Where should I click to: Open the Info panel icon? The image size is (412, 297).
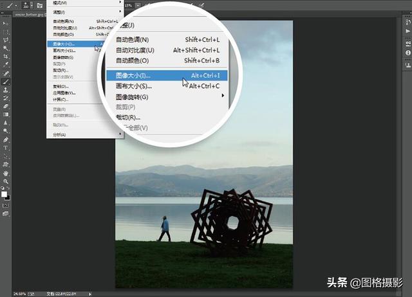click(x=407, y=53)
